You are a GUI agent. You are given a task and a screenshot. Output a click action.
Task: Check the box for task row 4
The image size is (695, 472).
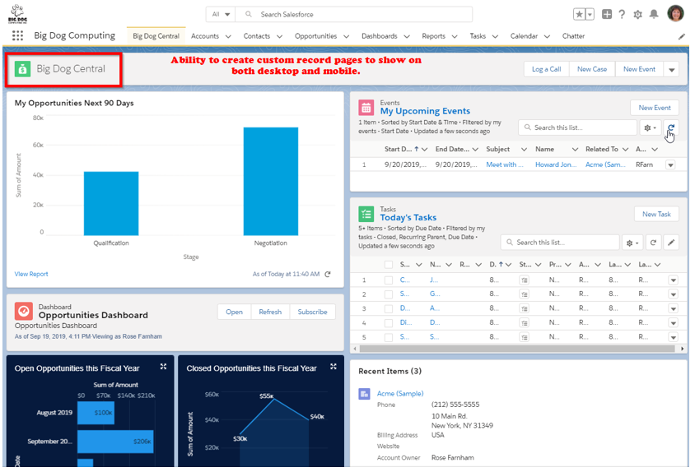pyautogui.click(x=389, y=323)
